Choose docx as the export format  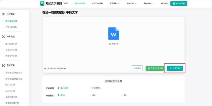pos(61,95)
